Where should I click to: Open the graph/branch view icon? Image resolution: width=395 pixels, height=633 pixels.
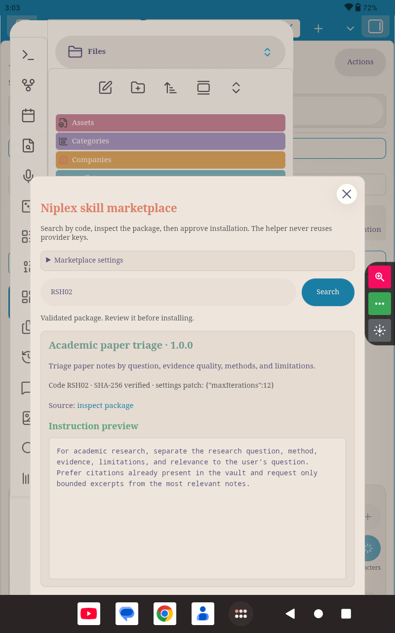(x=28, y=85)
